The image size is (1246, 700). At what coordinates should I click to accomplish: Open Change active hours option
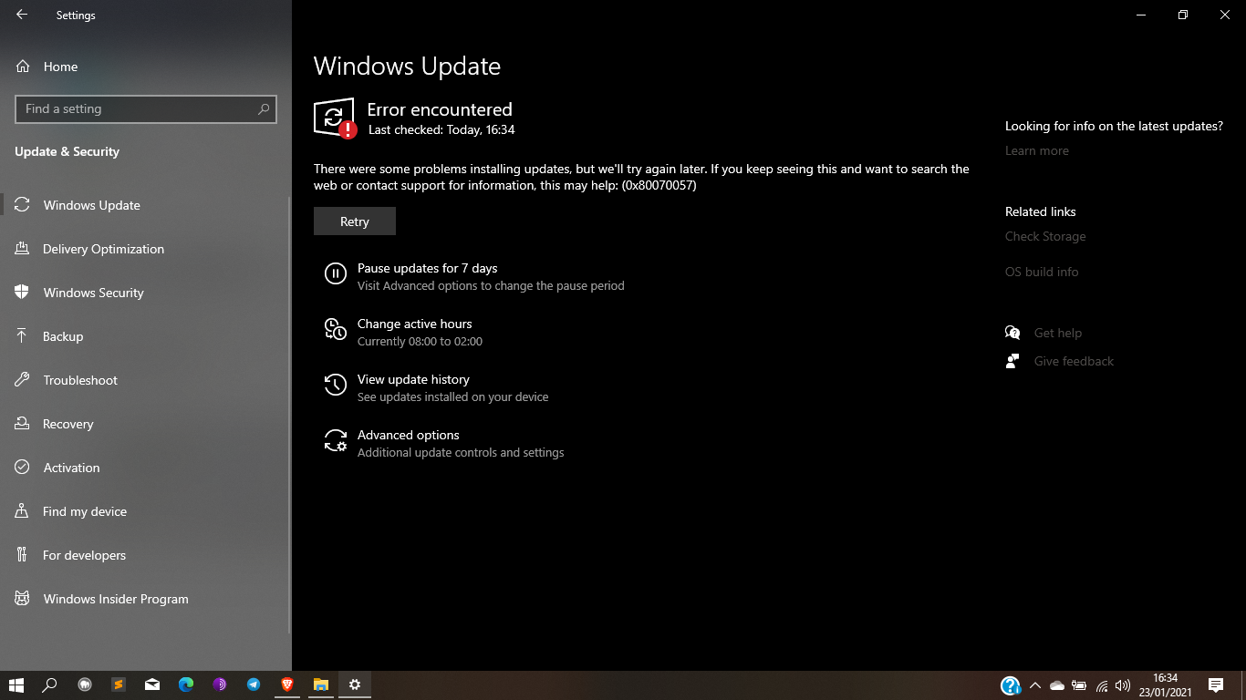[x=415, y=324]
